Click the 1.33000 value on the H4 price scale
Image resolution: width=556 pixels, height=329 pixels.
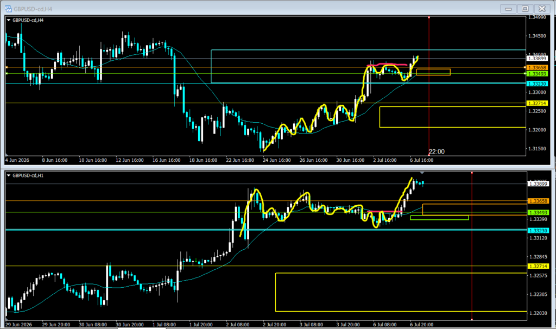tap(537, 92)
